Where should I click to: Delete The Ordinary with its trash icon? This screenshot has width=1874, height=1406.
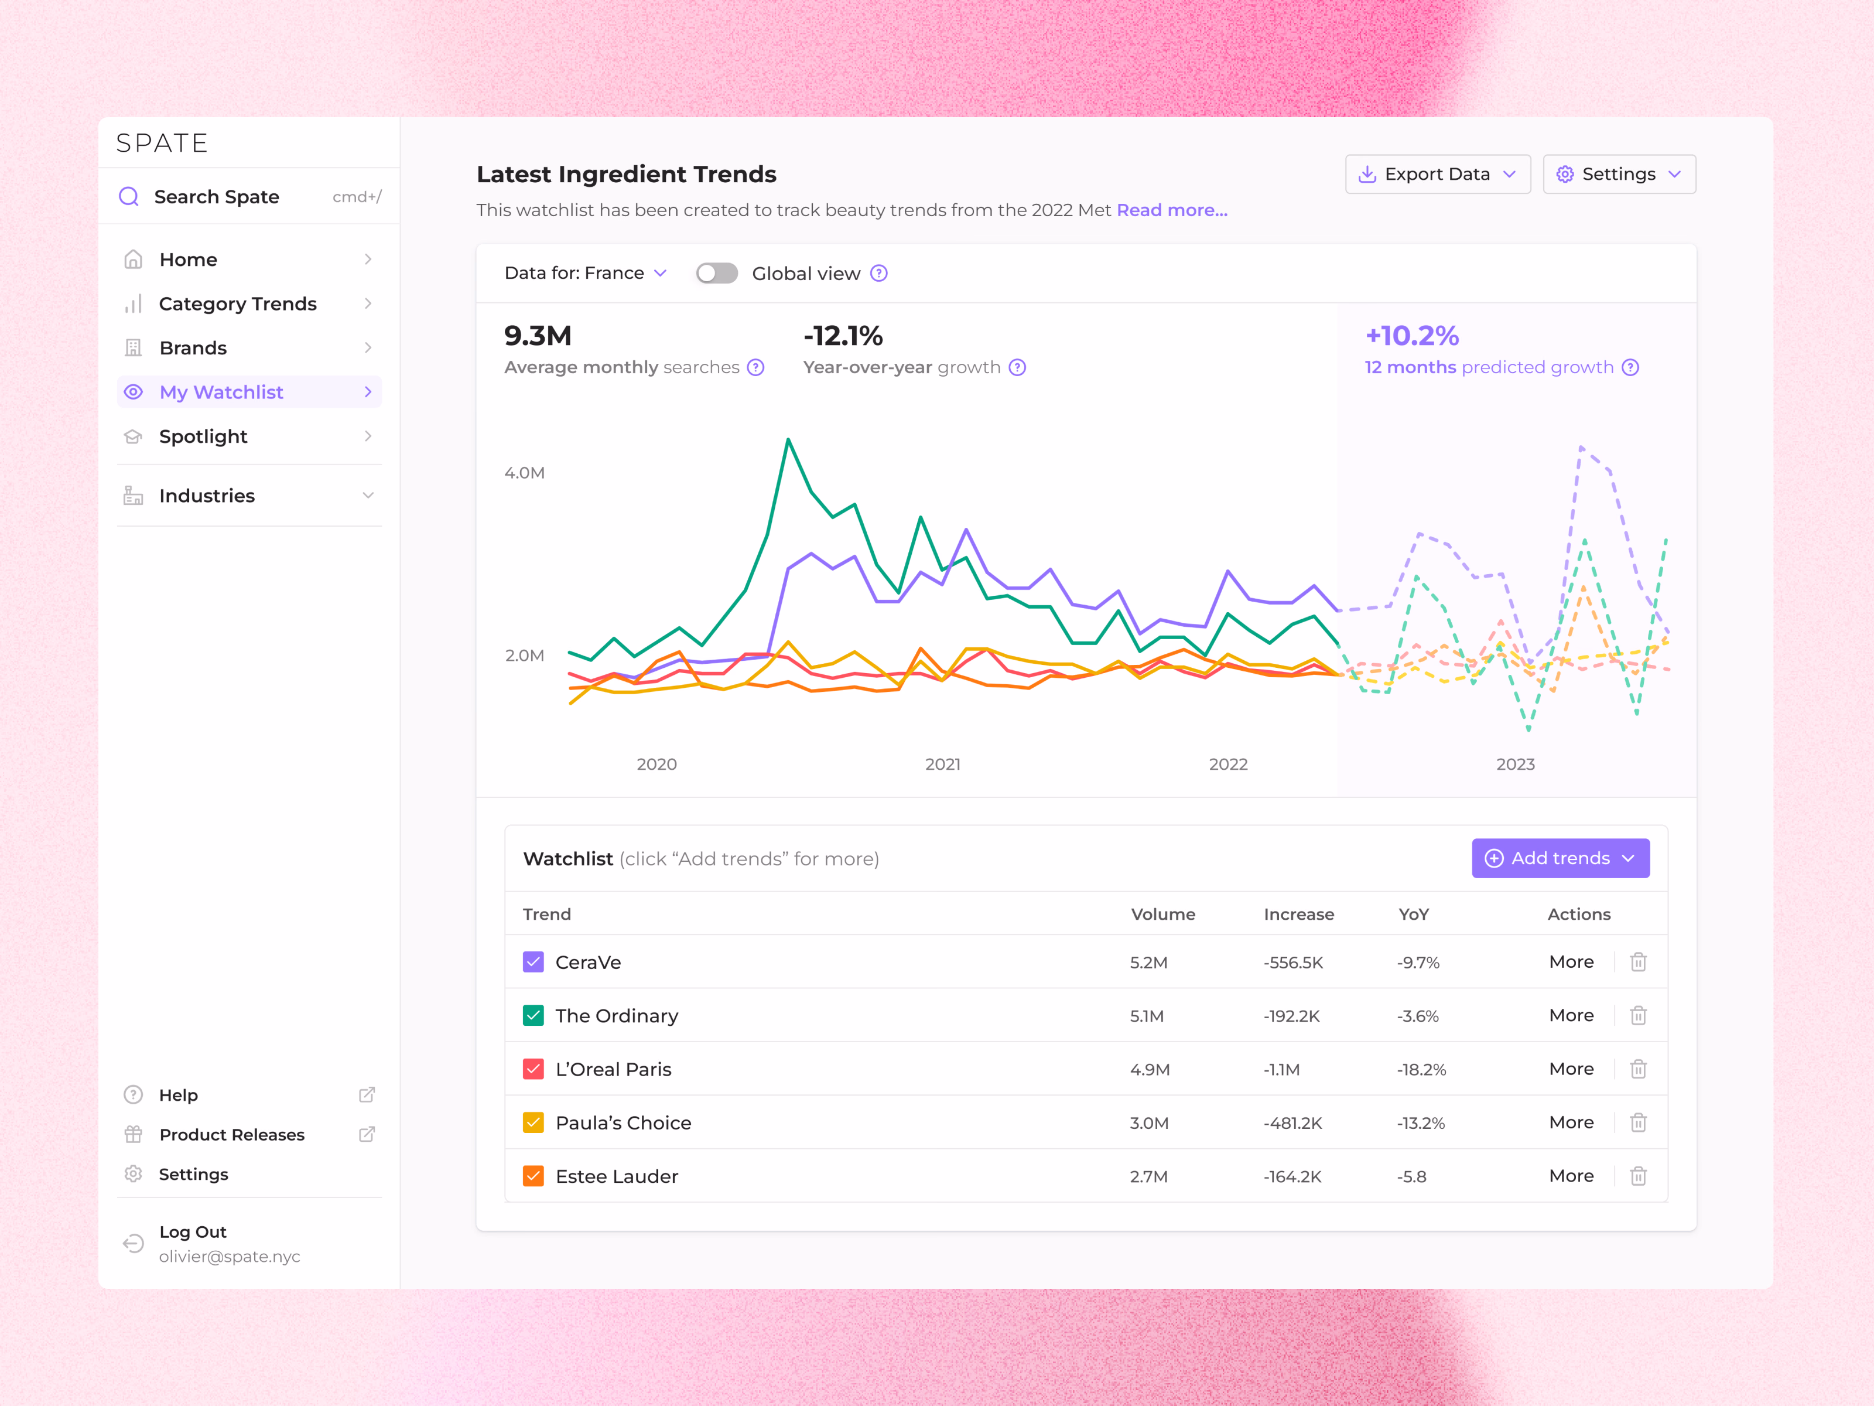pyautogui.click(x=1639, y=1015)
